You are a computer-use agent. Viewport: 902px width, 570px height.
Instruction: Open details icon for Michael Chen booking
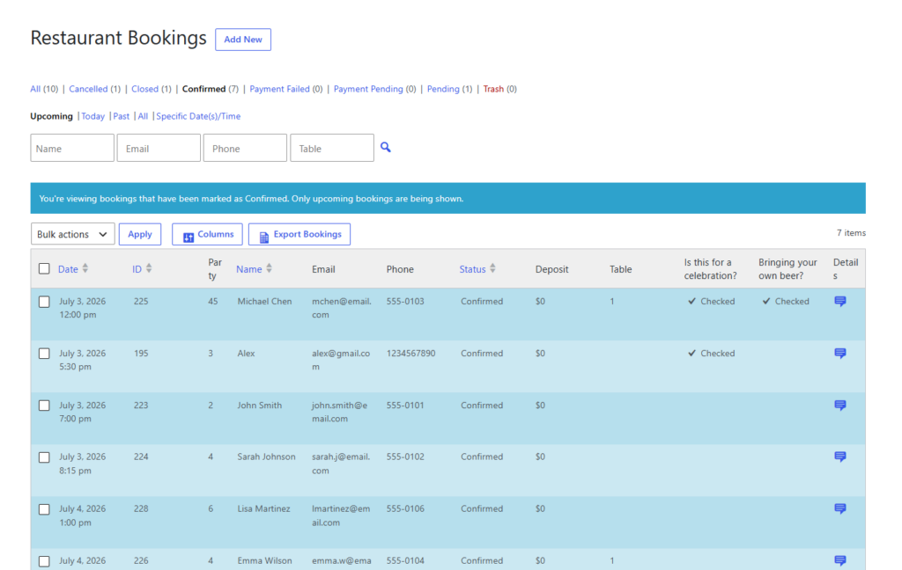pos(839,302)
